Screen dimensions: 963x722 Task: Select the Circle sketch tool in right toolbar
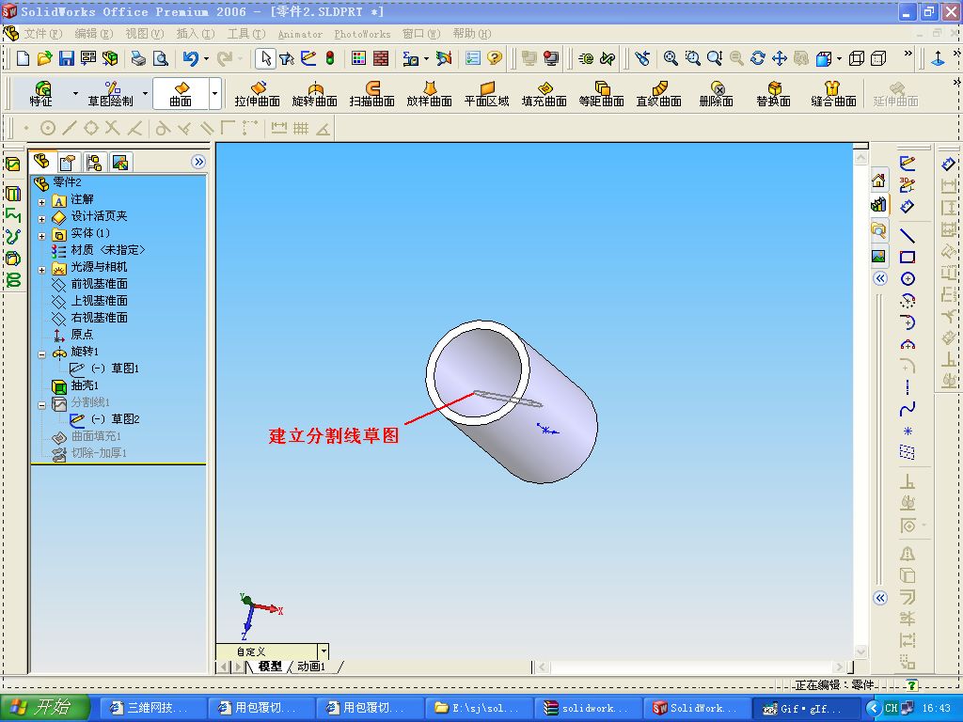[x=908, y=278]
